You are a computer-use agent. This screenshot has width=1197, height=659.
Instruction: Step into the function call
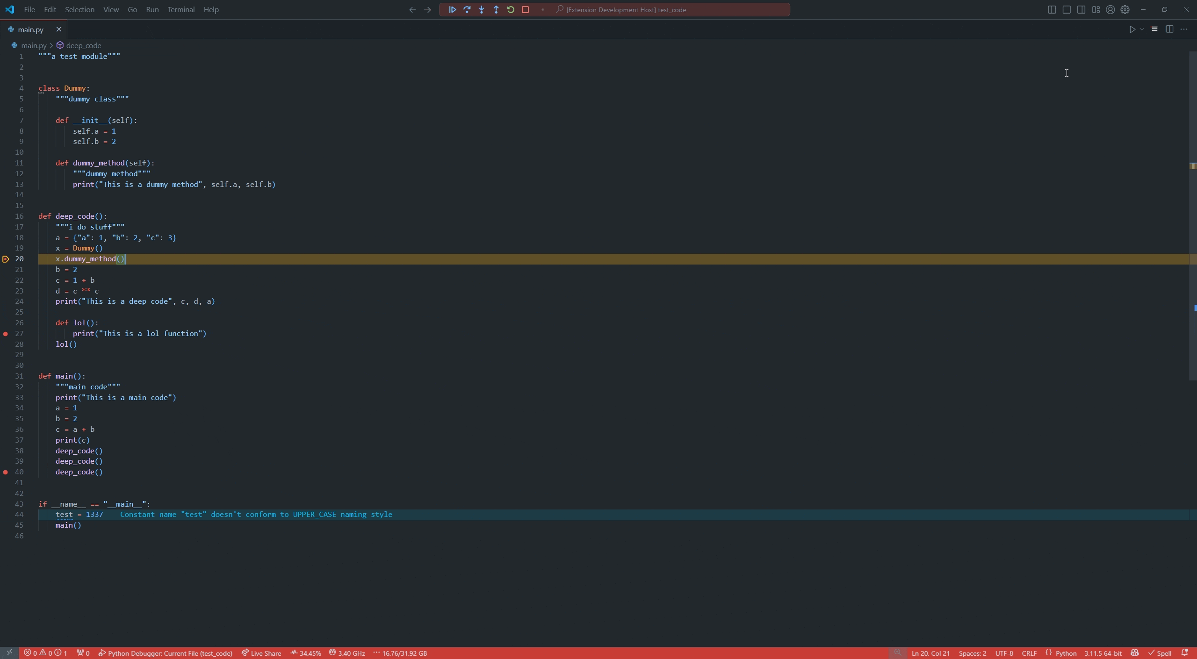[482, 9]
